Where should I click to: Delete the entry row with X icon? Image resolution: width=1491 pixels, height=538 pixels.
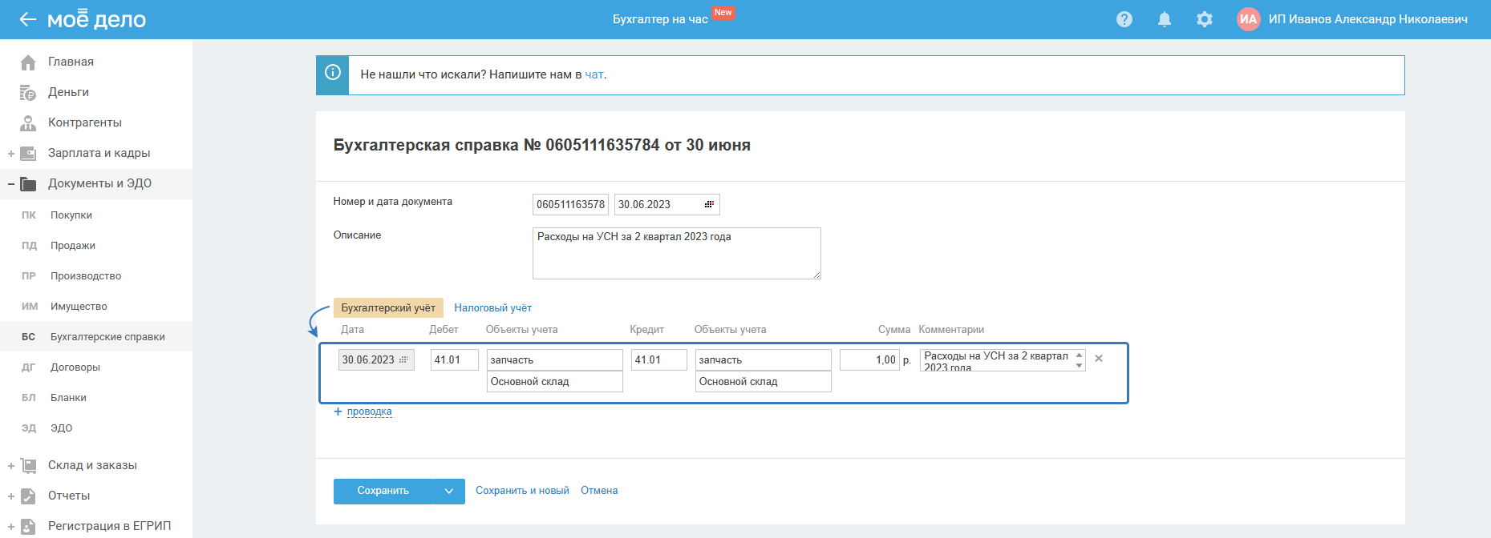click(x=1099, y=359)
